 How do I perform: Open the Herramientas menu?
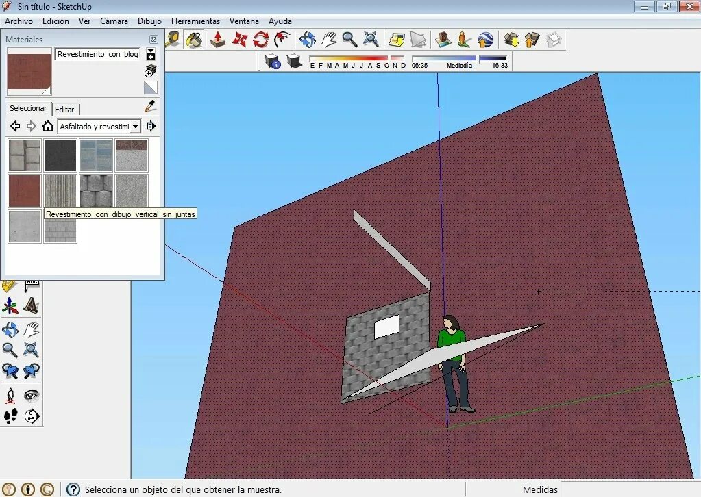point(195,21)
